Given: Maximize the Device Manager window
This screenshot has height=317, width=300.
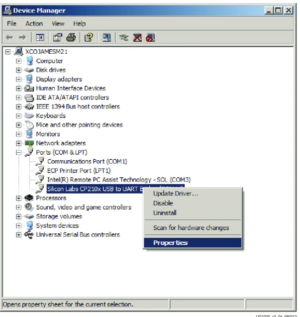Looking at the screenshot, I should point(278,10).
